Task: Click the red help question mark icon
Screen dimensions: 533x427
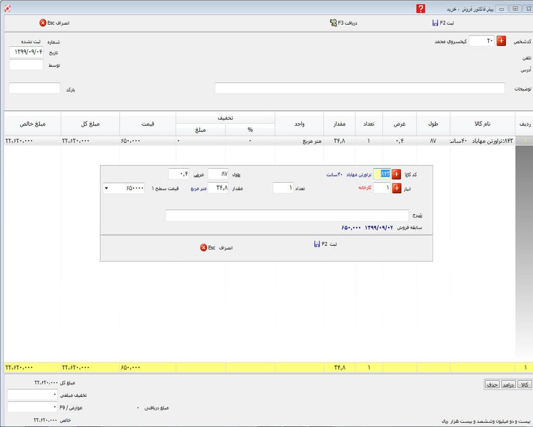Action: pos(421,8)
